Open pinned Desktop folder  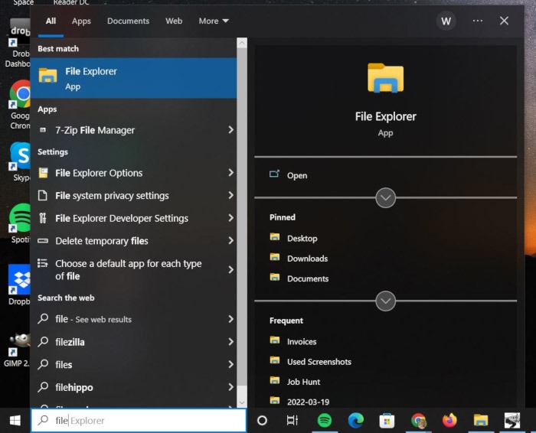point(302,239)
